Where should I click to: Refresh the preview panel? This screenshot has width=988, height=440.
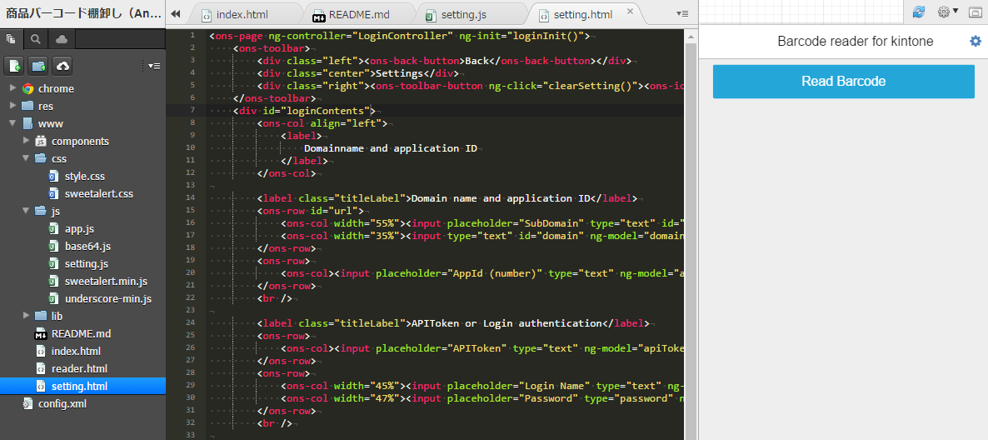919,12
